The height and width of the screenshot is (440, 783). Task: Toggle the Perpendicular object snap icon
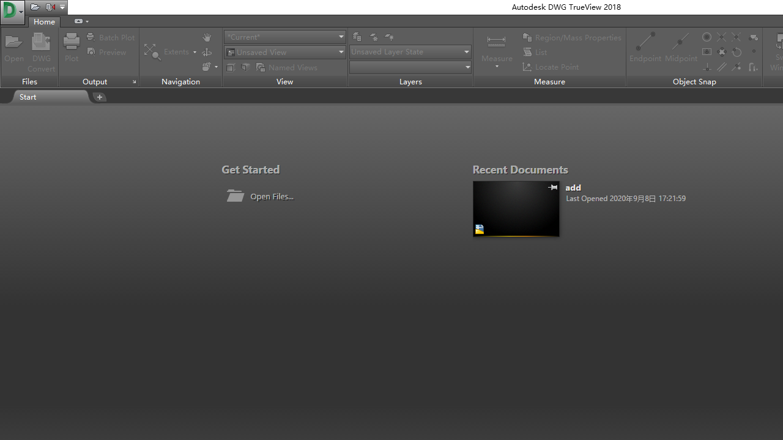pos(707,67)
